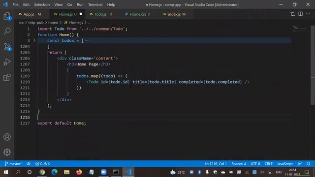Image resolution: width=315 pixels, height=177 pixels.
Task: Click the VS Code logo in title bar
Action: (x=5, y=4)
